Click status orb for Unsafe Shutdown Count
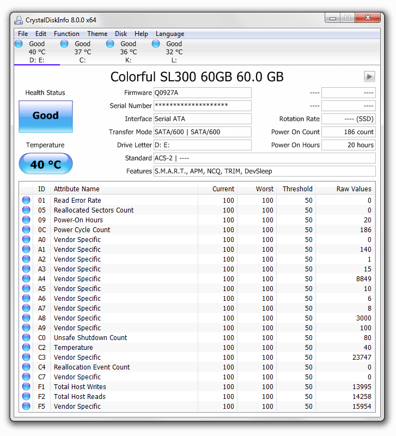 point(26,338)
